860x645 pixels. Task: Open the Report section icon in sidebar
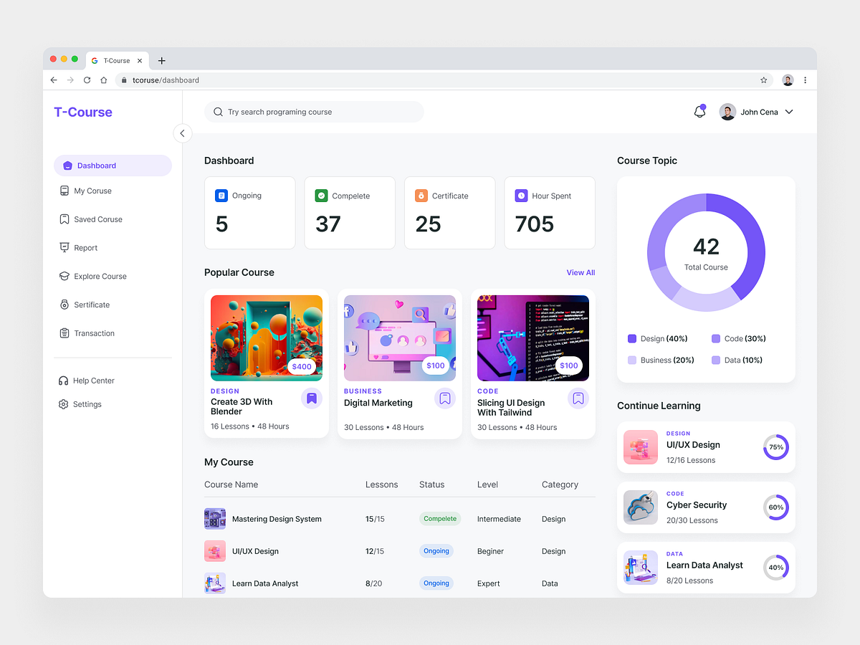coord(66,247)
